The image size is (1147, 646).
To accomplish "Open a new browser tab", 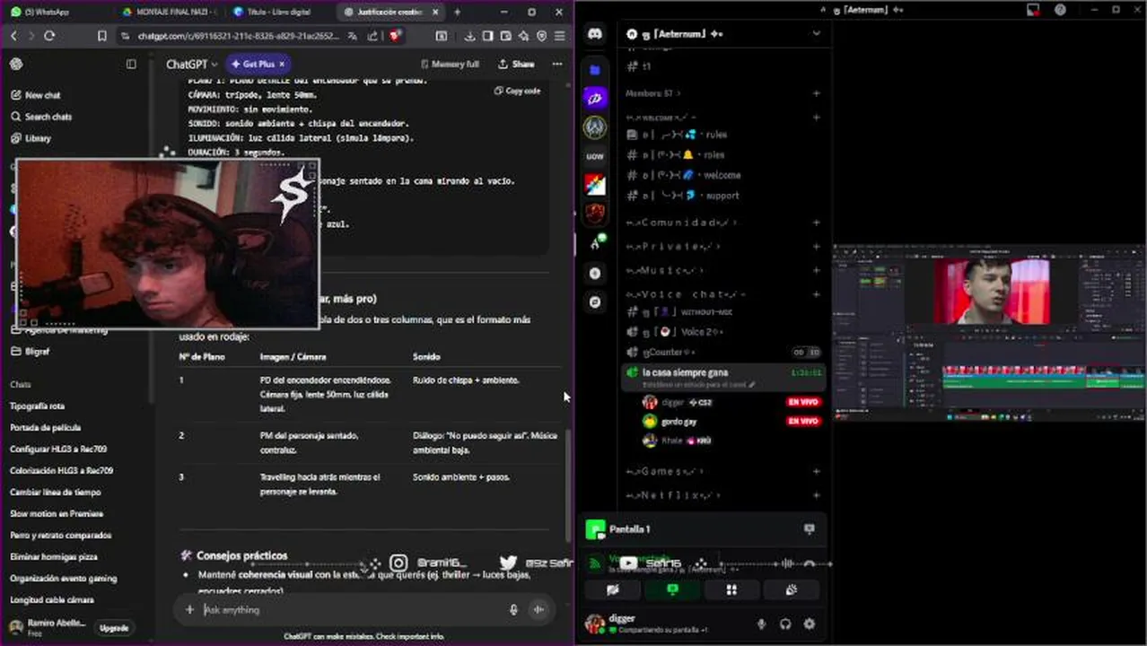I will 458,12.
